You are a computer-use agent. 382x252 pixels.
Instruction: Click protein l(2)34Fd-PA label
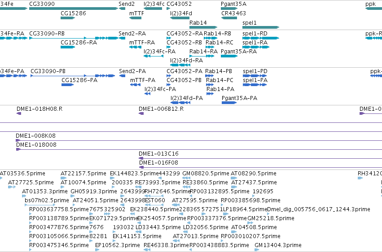pos(187,98)
